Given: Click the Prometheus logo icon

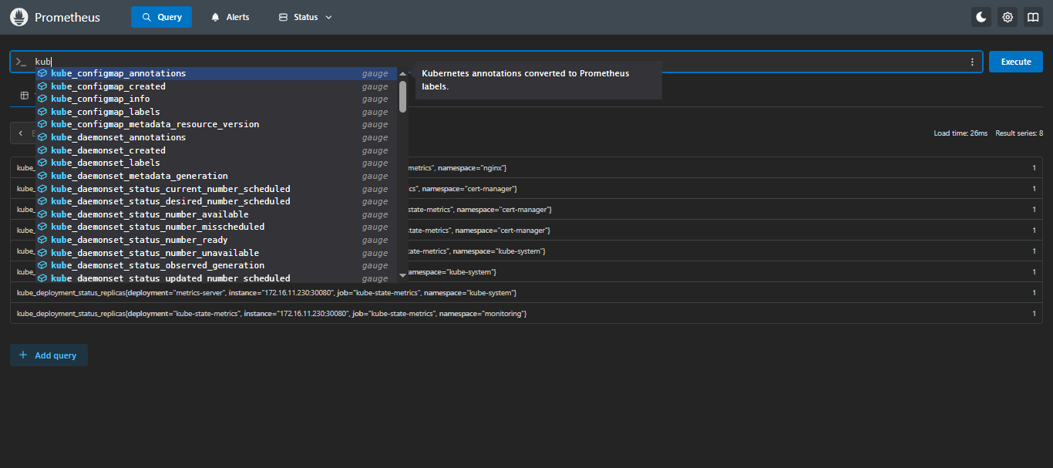Looking at the screenshot, I should click(x=19, y=17).
